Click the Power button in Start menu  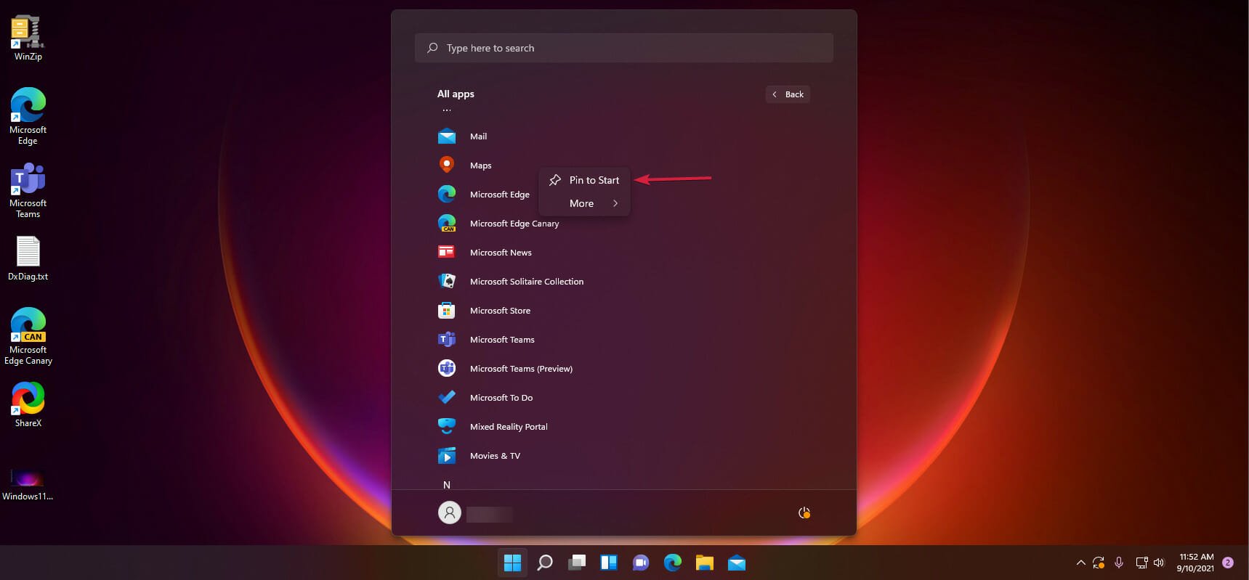[804, 513]
